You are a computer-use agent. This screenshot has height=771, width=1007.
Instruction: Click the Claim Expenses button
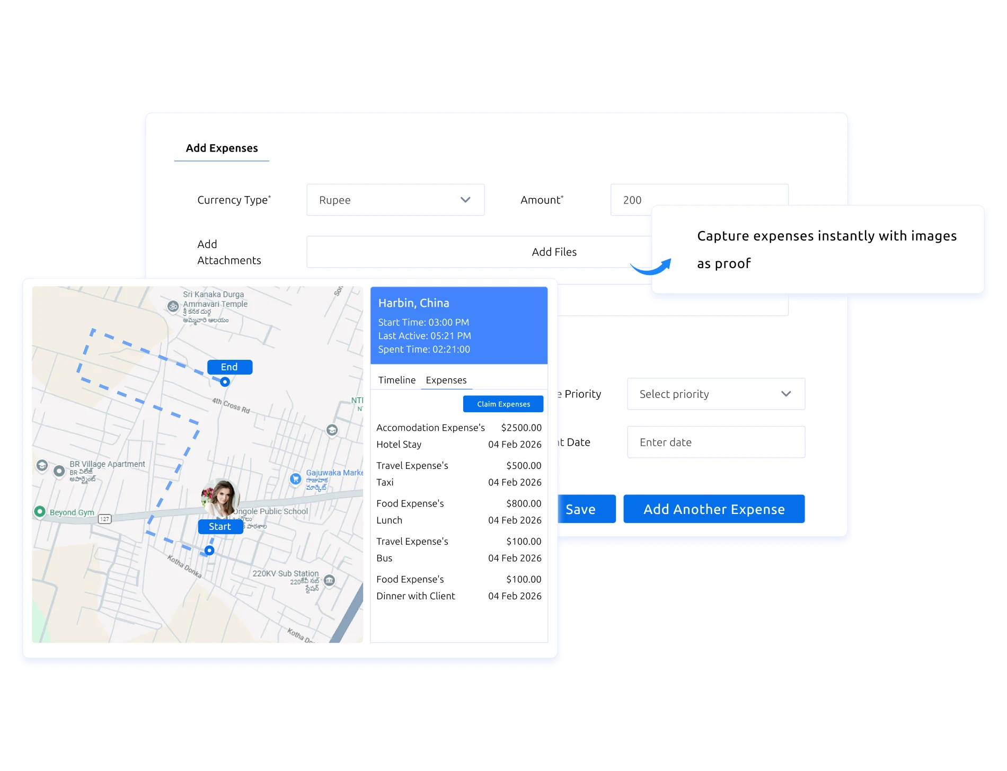tap(502, 404)
